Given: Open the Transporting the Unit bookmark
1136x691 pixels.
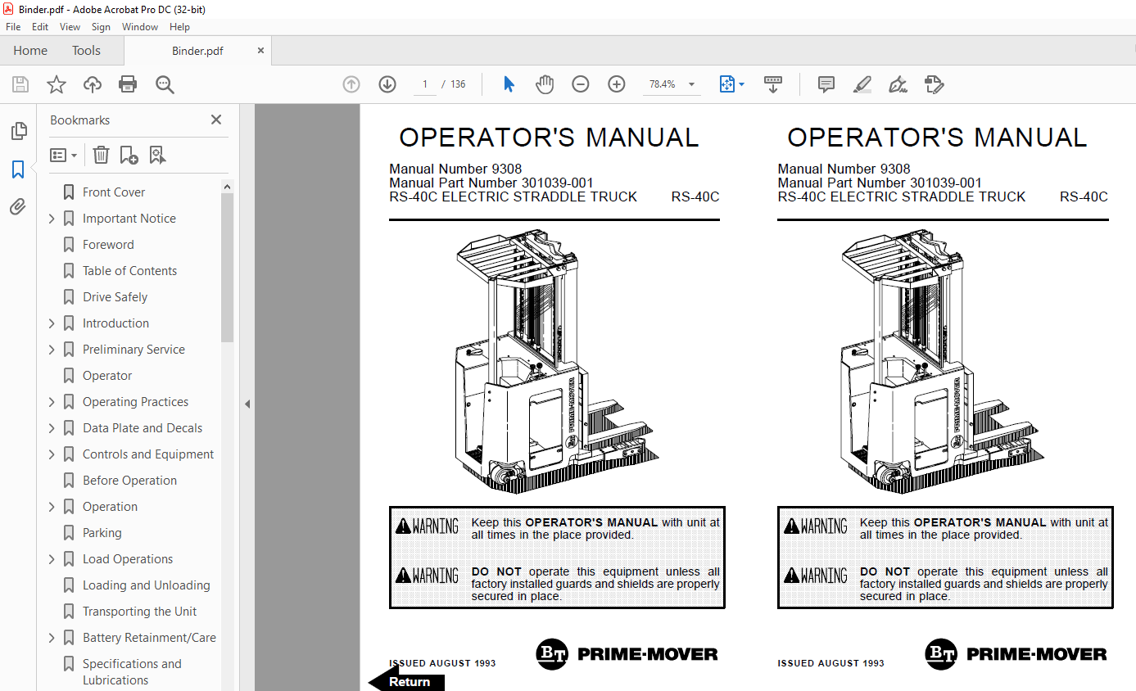Looking at the screenshot, I should click(x=139, y=612).
